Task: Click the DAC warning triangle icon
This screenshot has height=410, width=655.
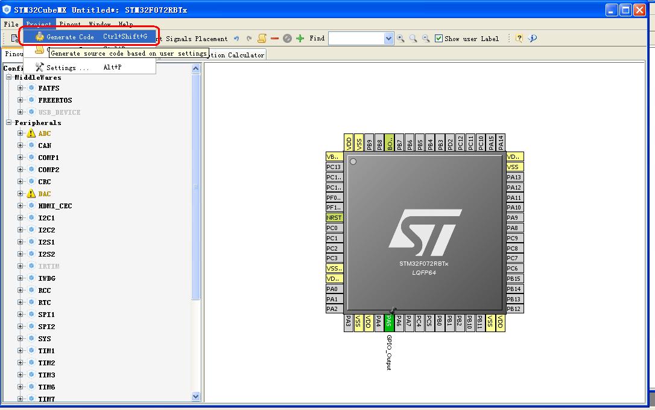Action: [31, 194]
